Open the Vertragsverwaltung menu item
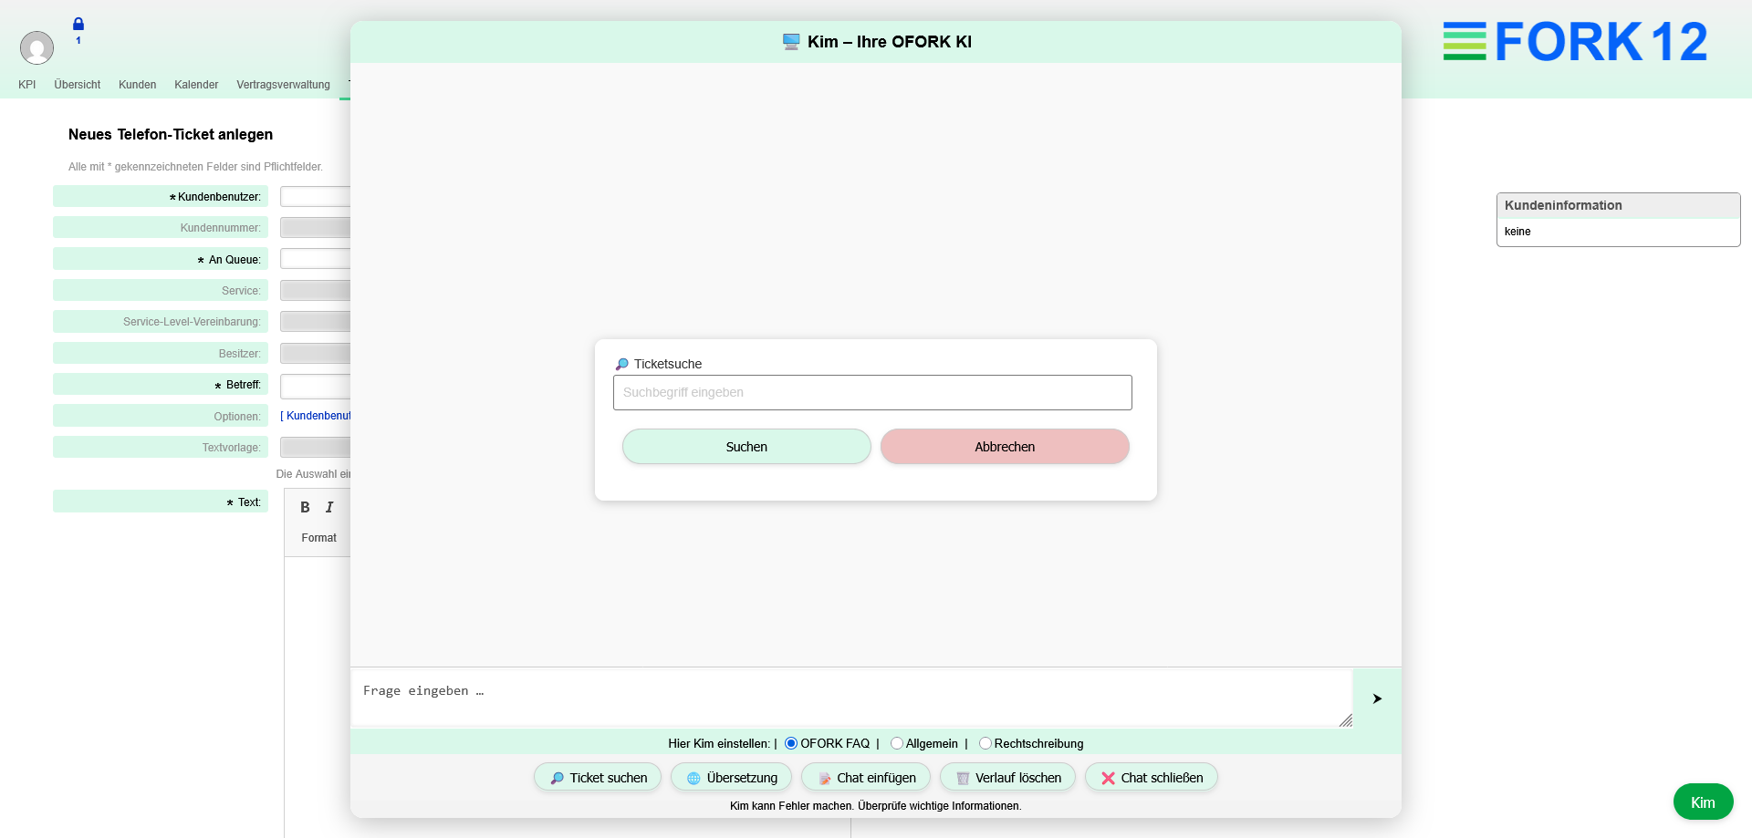This screenshot has height=838, width=1752. 283,85
